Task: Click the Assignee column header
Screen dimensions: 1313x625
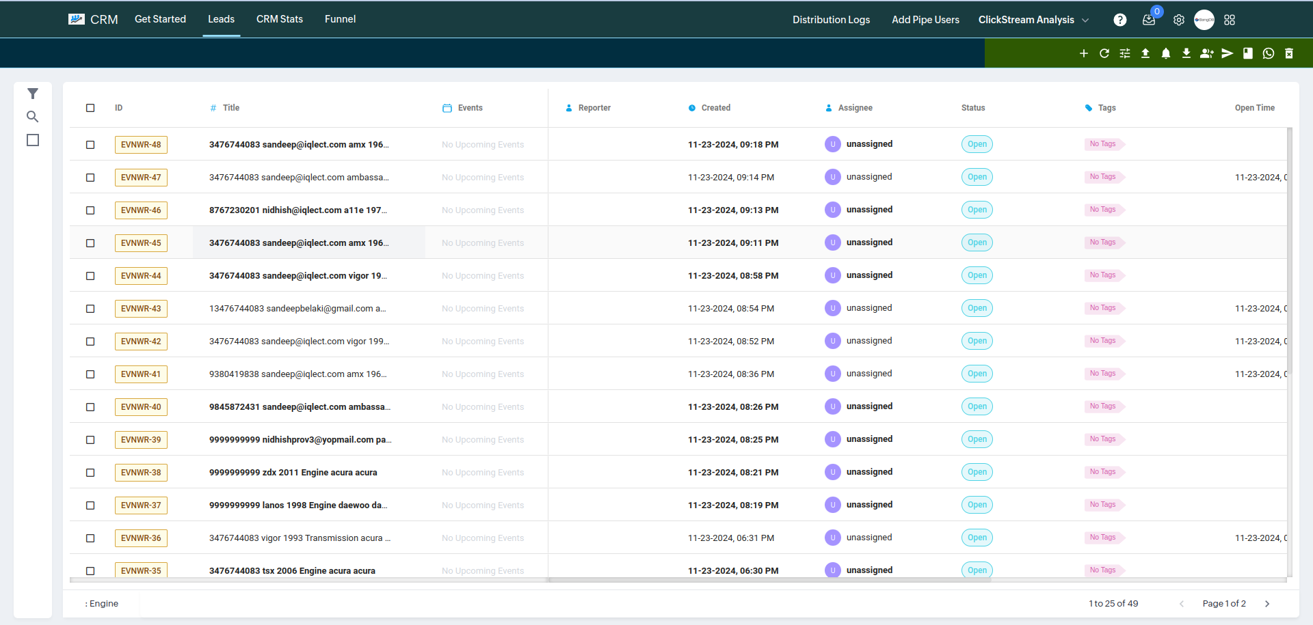Action: click(x=855, y=108)
